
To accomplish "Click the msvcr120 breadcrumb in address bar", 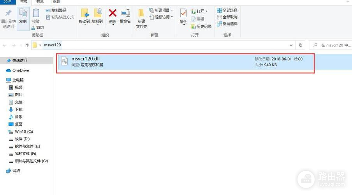I will point(52,45).
